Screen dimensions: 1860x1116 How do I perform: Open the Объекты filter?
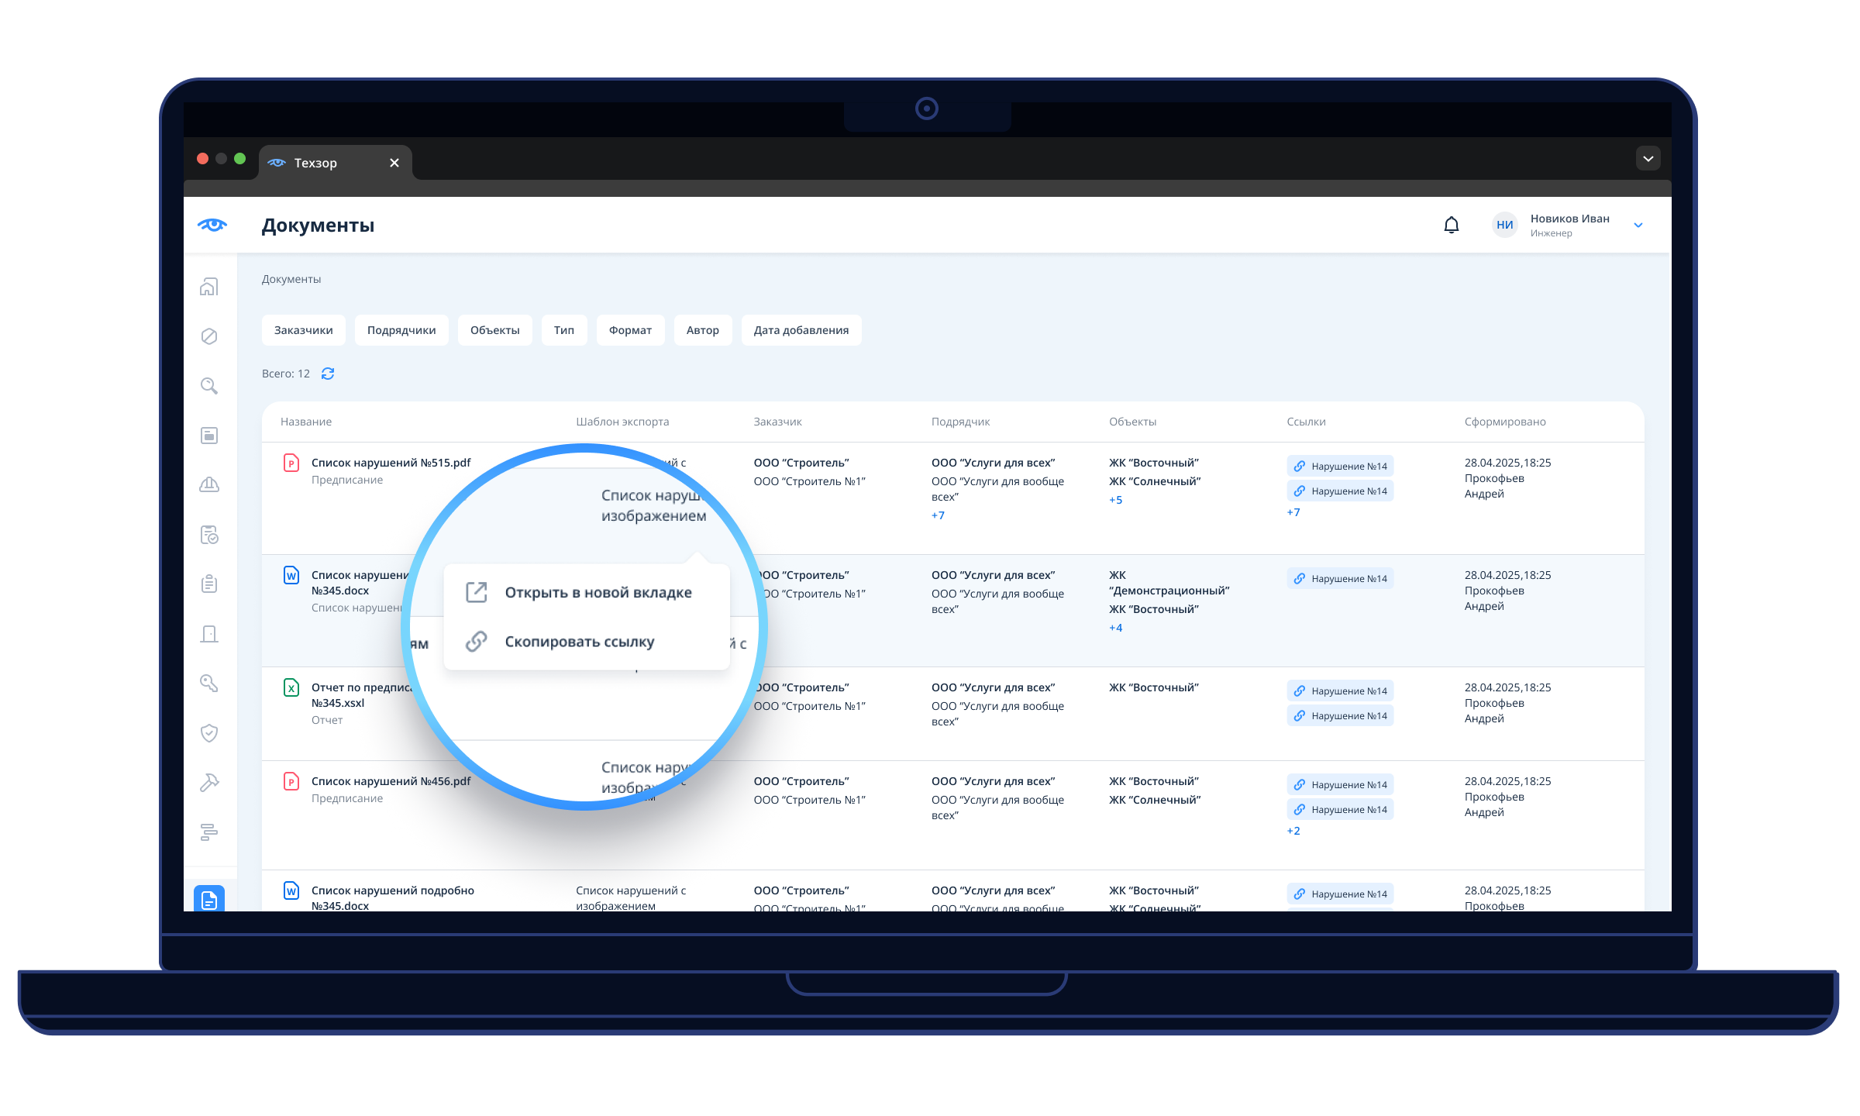tap(495, 330)
